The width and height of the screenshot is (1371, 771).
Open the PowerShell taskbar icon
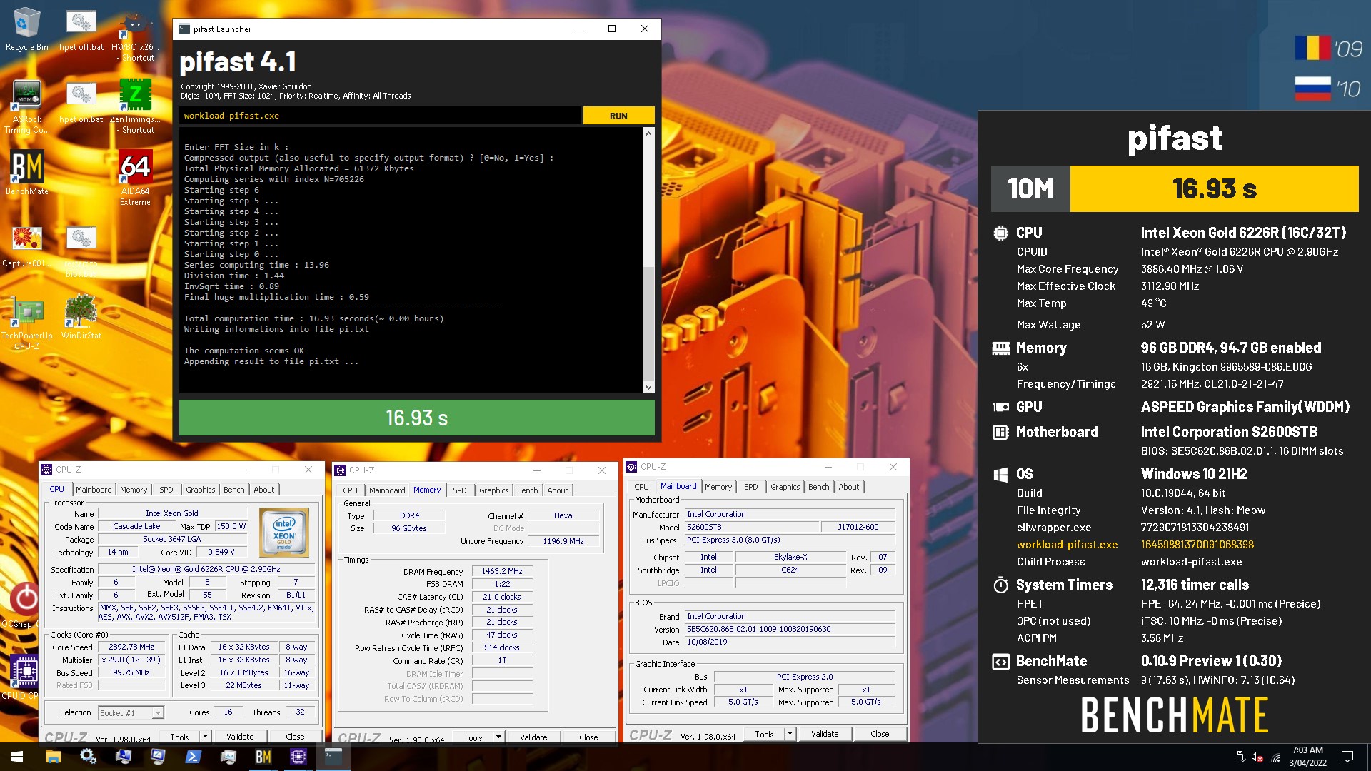pos(193,757)
